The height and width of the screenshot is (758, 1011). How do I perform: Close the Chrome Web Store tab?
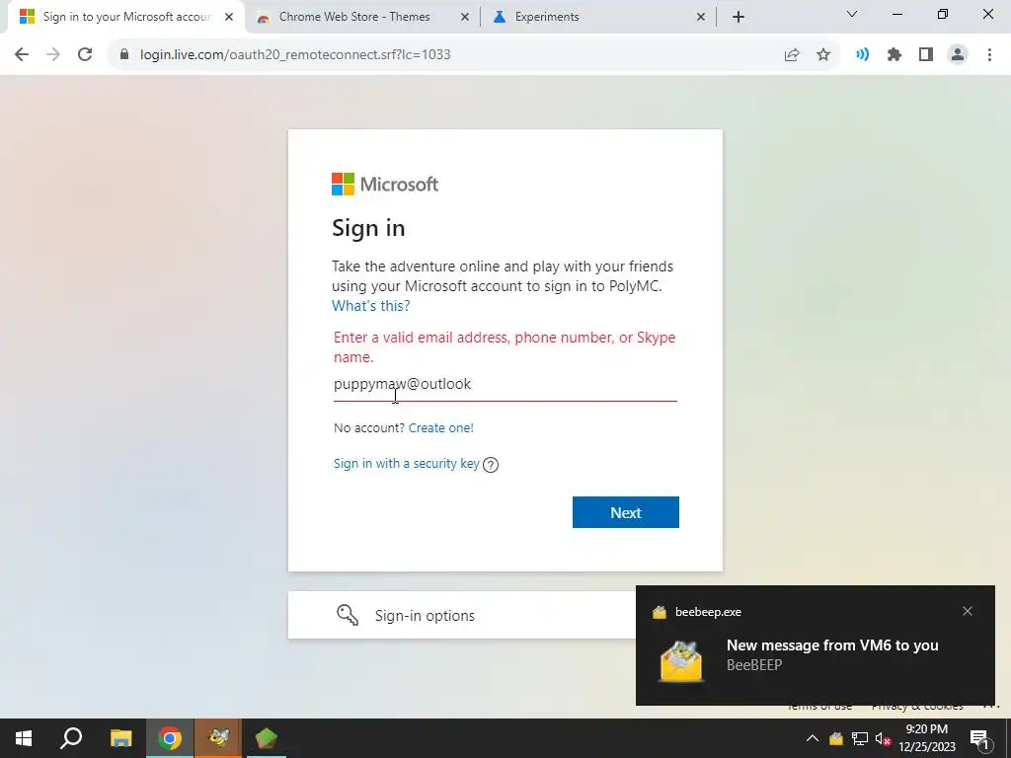465,17
